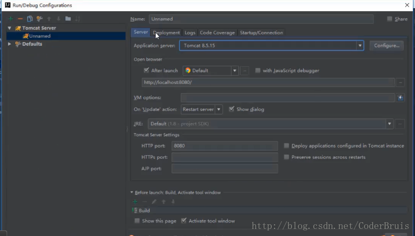Open the Code Coverage tab
This screenshot has height=236, width=415.
pyautogui.click(x=217, y=33)
